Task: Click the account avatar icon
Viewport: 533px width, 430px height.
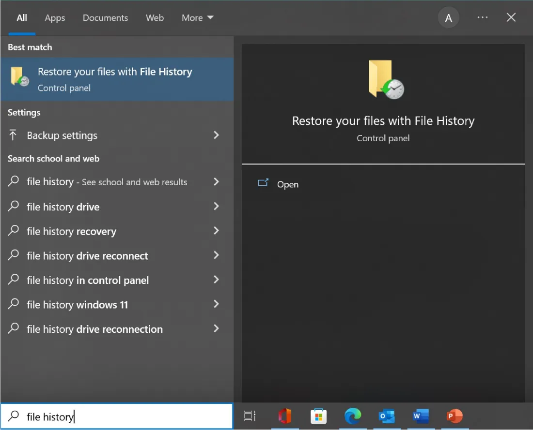Action: click(x=449, y=17)
